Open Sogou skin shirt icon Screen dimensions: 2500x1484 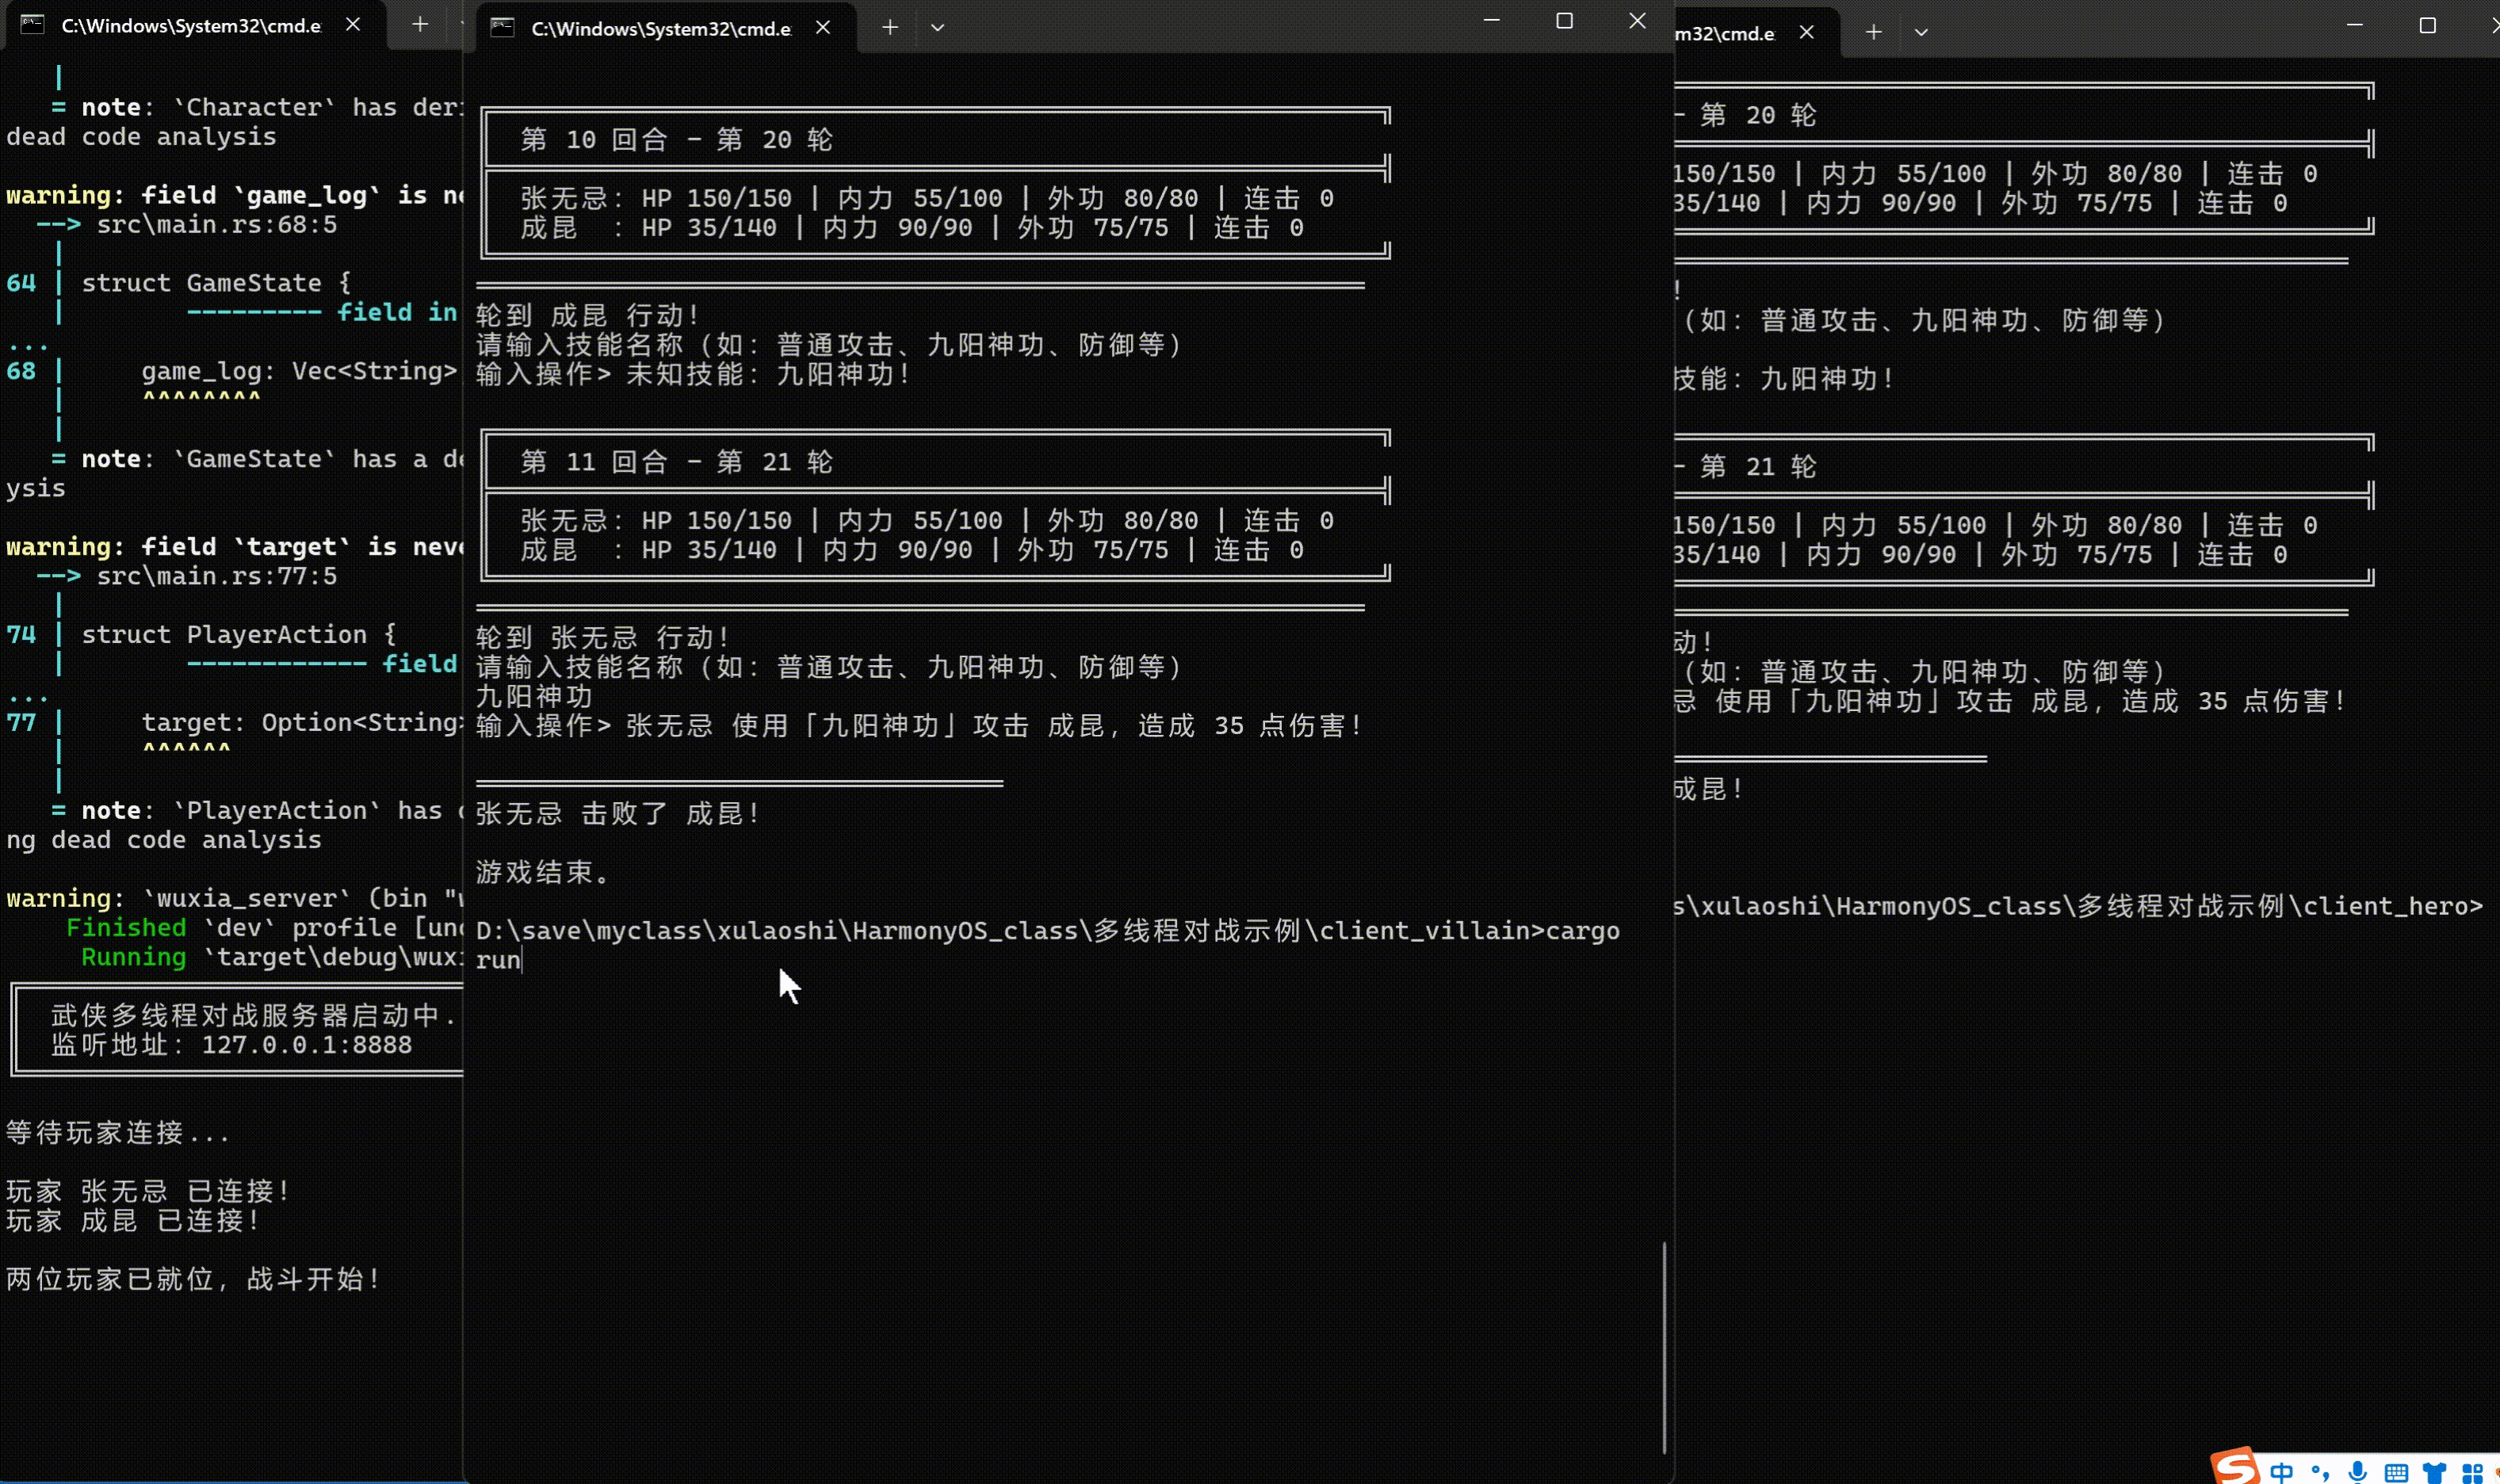[2434, 1472]
